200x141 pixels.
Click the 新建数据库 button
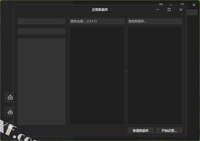(141, 130)
